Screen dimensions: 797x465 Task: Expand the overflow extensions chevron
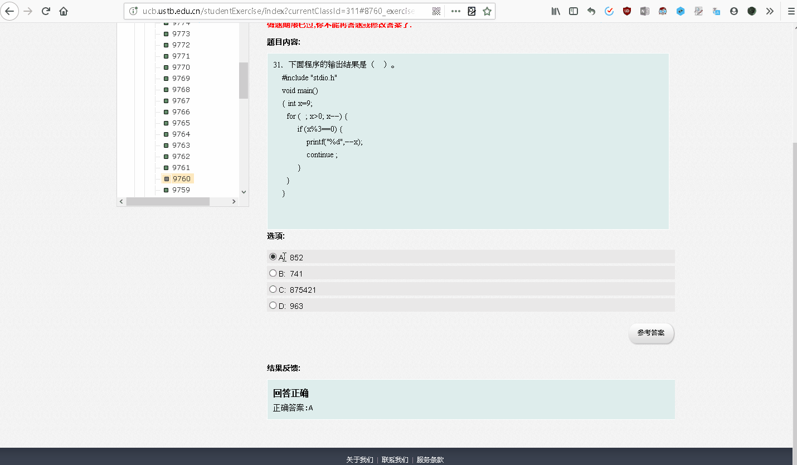click(x=770, y=11)
